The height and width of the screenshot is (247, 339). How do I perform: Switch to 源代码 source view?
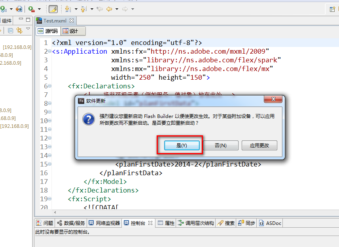tap(48, 31)
